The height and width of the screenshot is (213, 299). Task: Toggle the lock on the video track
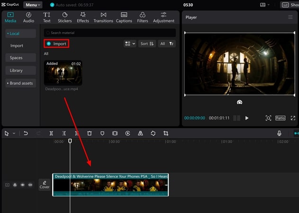[15, 185]
